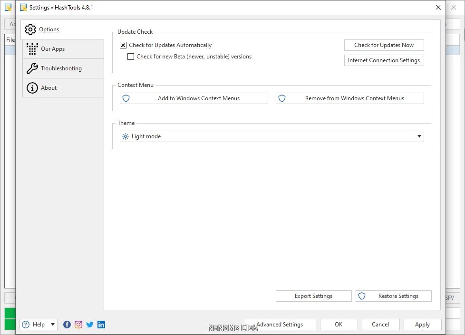Enable checking for new Beta versions

[x=130, y=57]
